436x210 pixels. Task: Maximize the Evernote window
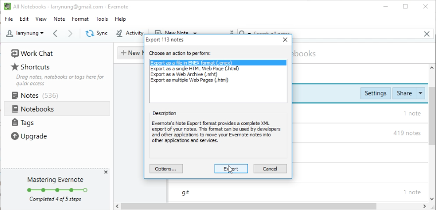[405, 6]
